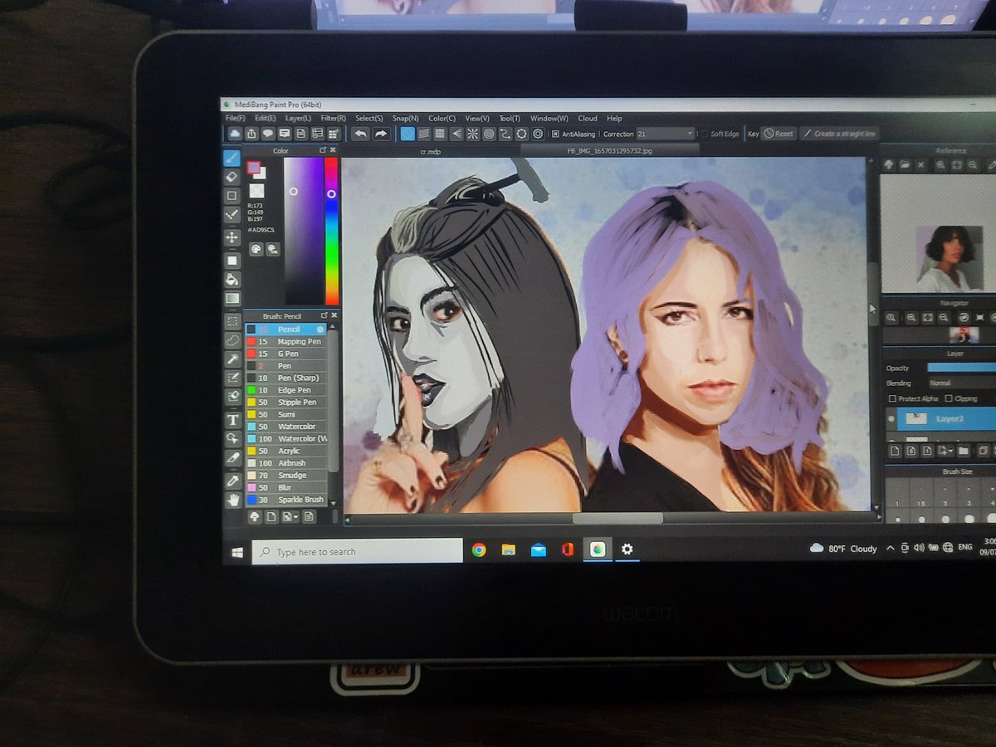Click the snap settings gear icon
Screen dimensions: 996x747
pyautogui.click(x=537, y=134)
